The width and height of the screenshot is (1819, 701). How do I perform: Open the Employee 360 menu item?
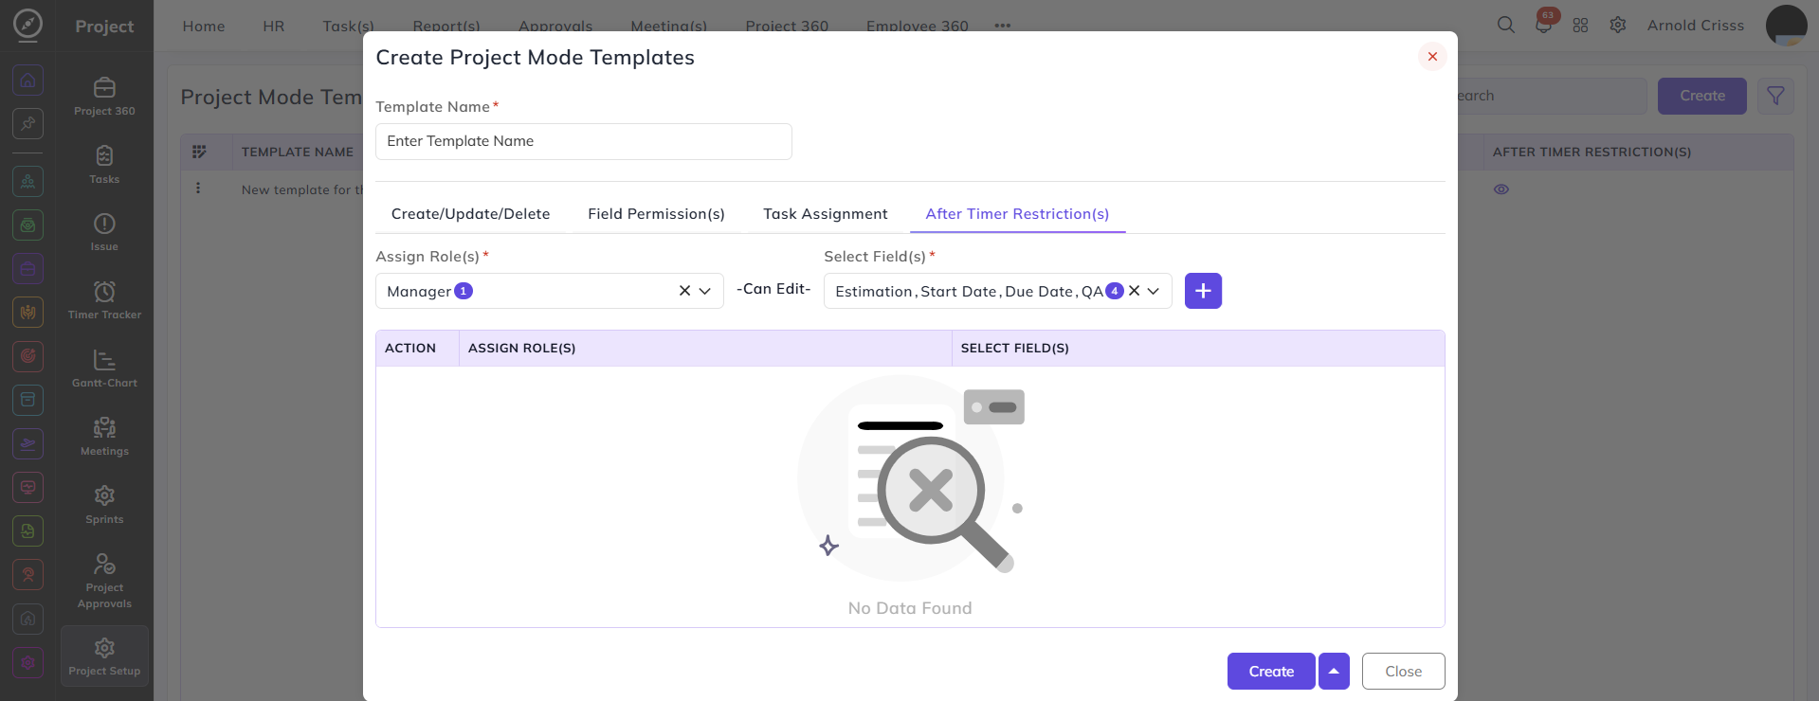coord(917,26)
